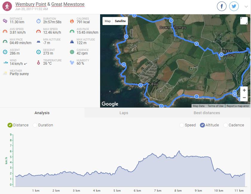Enable the Speed graph checkbox
The height and width of the screenshot is (194, 251).
click(x=182, y=125)
